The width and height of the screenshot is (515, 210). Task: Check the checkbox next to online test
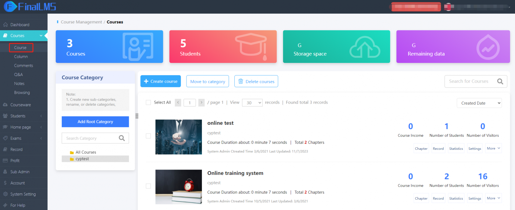pyautogui.click(x=148, y=136)
